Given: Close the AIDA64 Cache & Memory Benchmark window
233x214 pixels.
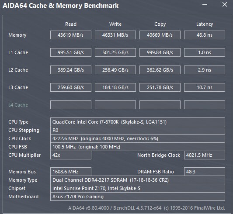Looking at the screenshot, I should (225, 4).
